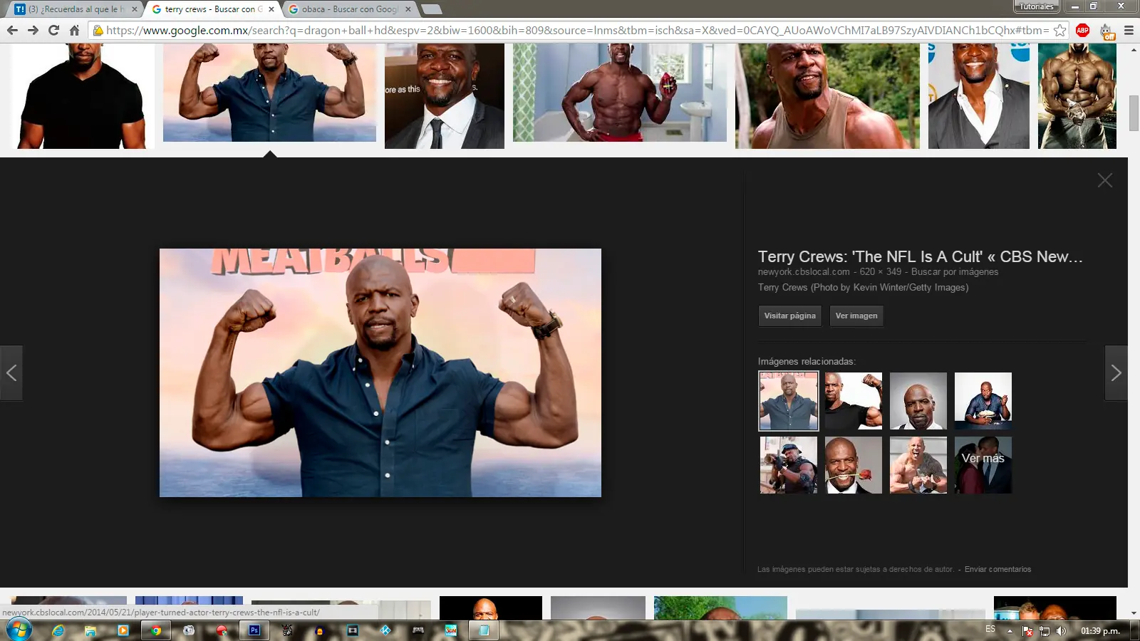
Task: Select the related bald close-up portrait image
Action: pyautogui.click(x=918, y=401)
